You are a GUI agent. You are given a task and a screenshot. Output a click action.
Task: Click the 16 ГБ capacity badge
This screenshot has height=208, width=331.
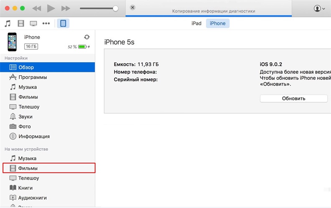point(31,46)
